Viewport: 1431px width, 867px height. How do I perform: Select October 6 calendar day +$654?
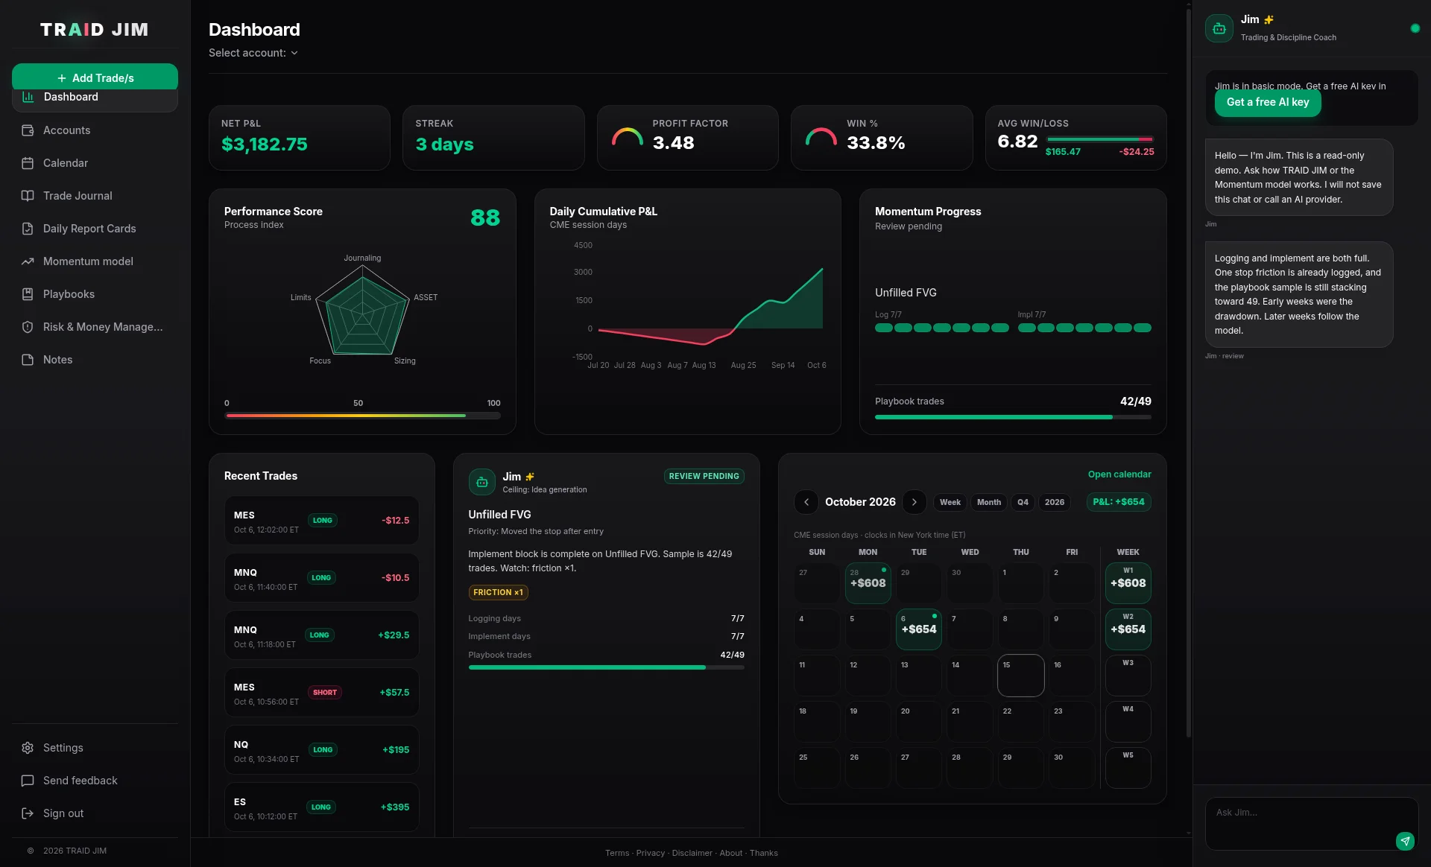(918, 629)
